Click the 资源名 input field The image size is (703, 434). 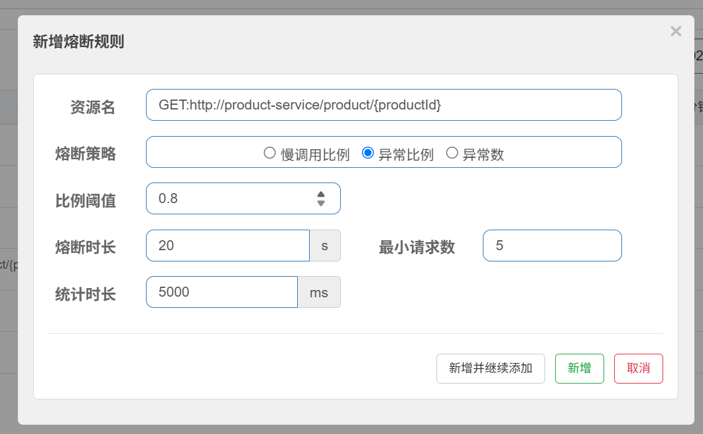click(x=383, y=105)
